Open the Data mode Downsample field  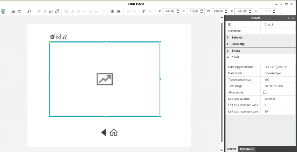[278, 73]
